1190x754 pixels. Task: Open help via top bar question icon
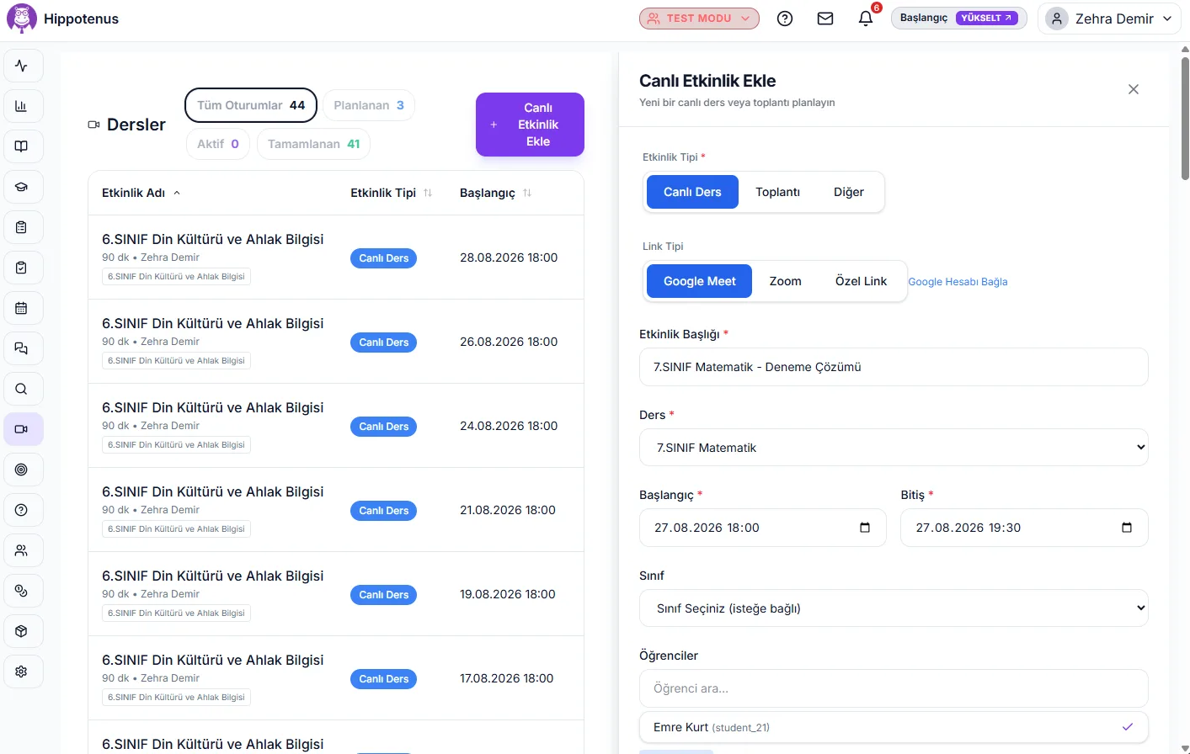785,19
